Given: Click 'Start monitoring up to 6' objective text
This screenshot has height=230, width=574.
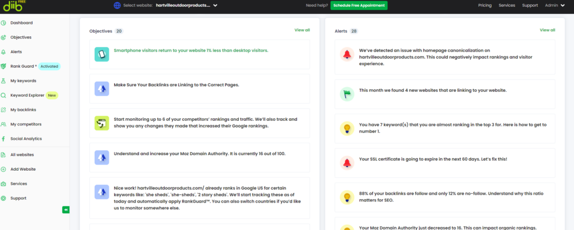Looking at the screenshot, I should tap(205, 123).
